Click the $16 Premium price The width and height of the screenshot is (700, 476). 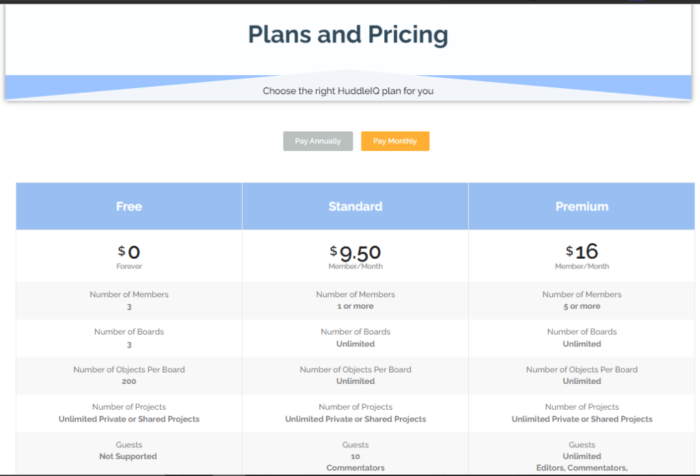(x=582, y=252)
